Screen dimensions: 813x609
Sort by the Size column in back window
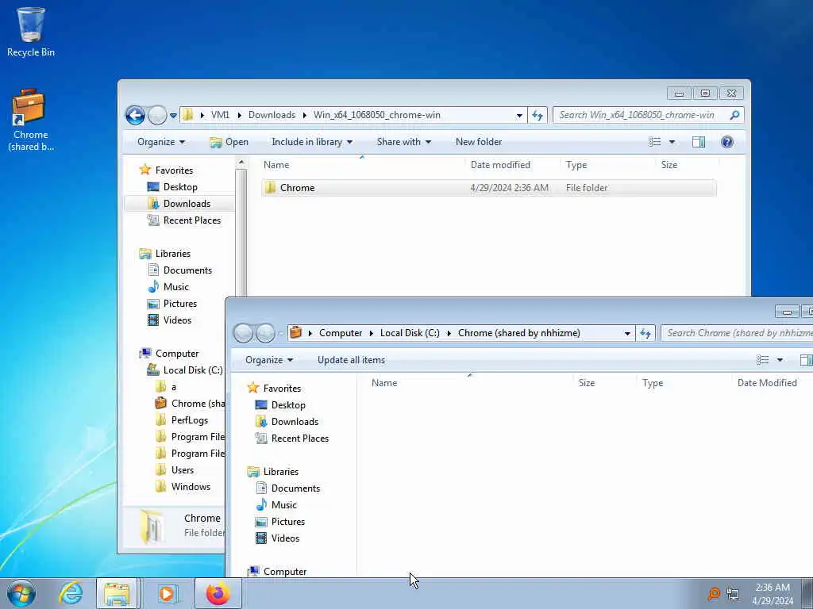(688, 165)
